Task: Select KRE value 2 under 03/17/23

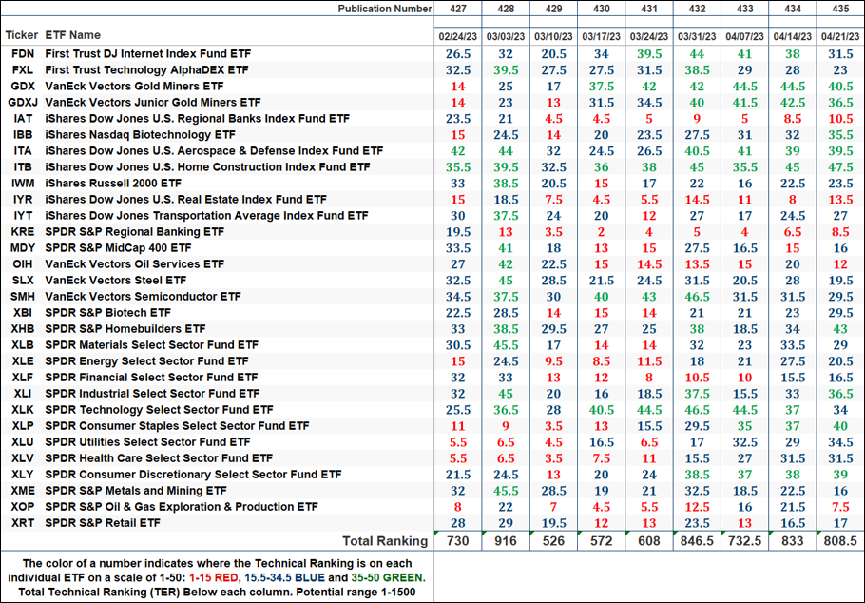Action: click(x=602, y=232)
